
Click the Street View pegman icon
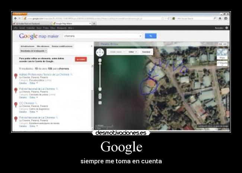(100, 96)
